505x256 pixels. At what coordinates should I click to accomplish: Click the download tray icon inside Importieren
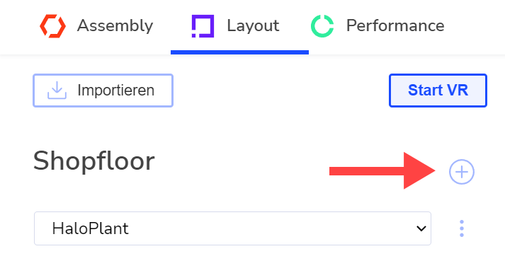tap(57, 91)
